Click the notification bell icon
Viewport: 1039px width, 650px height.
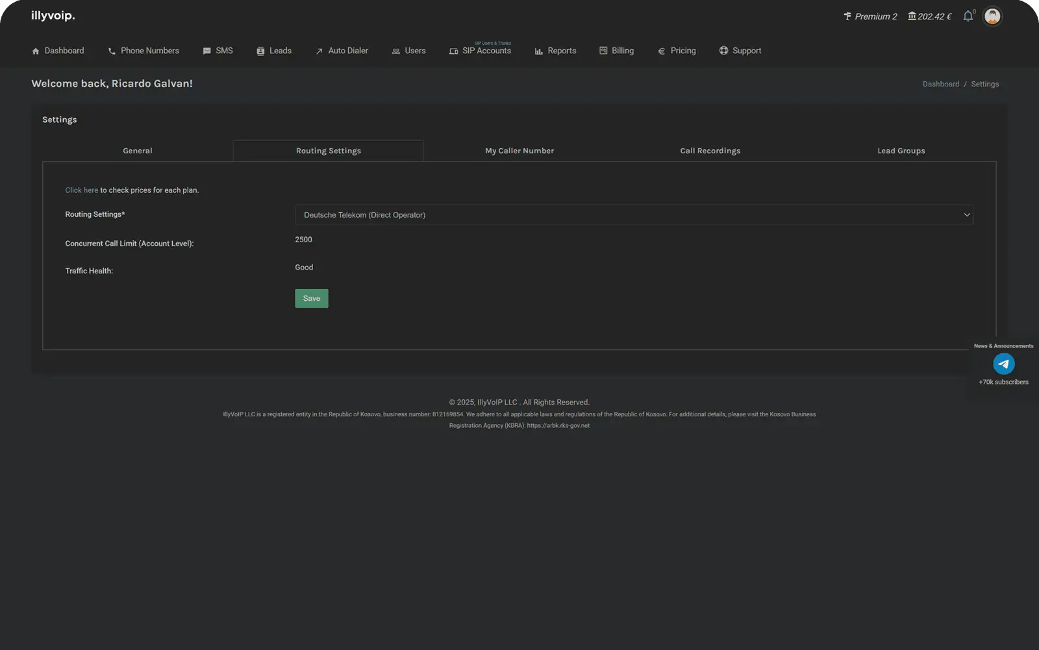pos(968,16)
